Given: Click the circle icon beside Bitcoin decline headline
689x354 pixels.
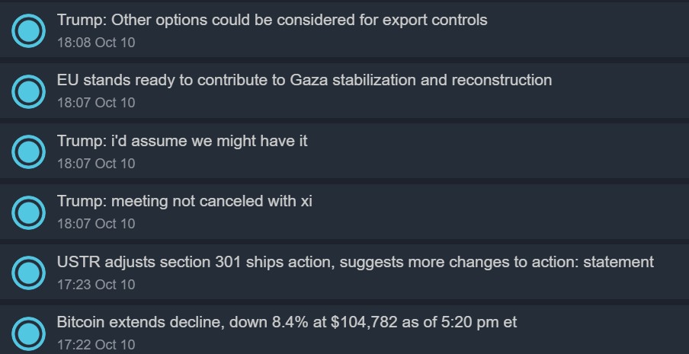Looking at the screenshot, I should coord(29,333).
